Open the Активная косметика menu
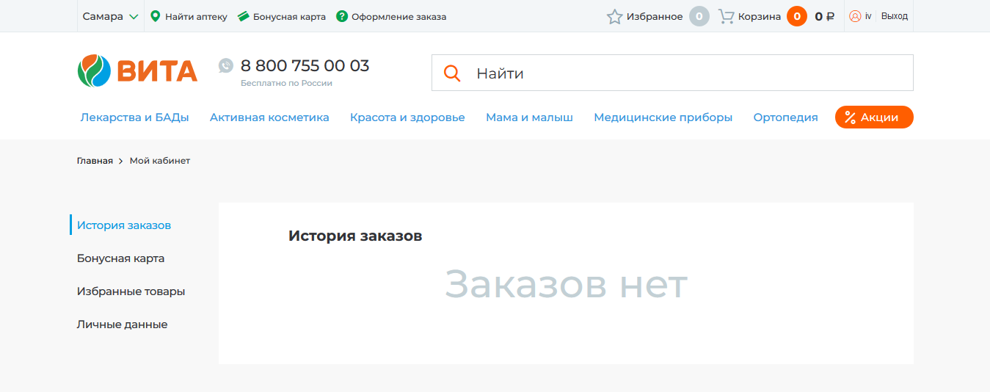 [269, 117]
